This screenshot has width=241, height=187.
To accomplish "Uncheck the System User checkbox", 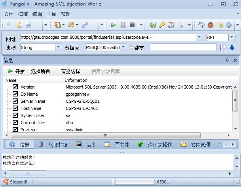I will (x=15, y=115).
